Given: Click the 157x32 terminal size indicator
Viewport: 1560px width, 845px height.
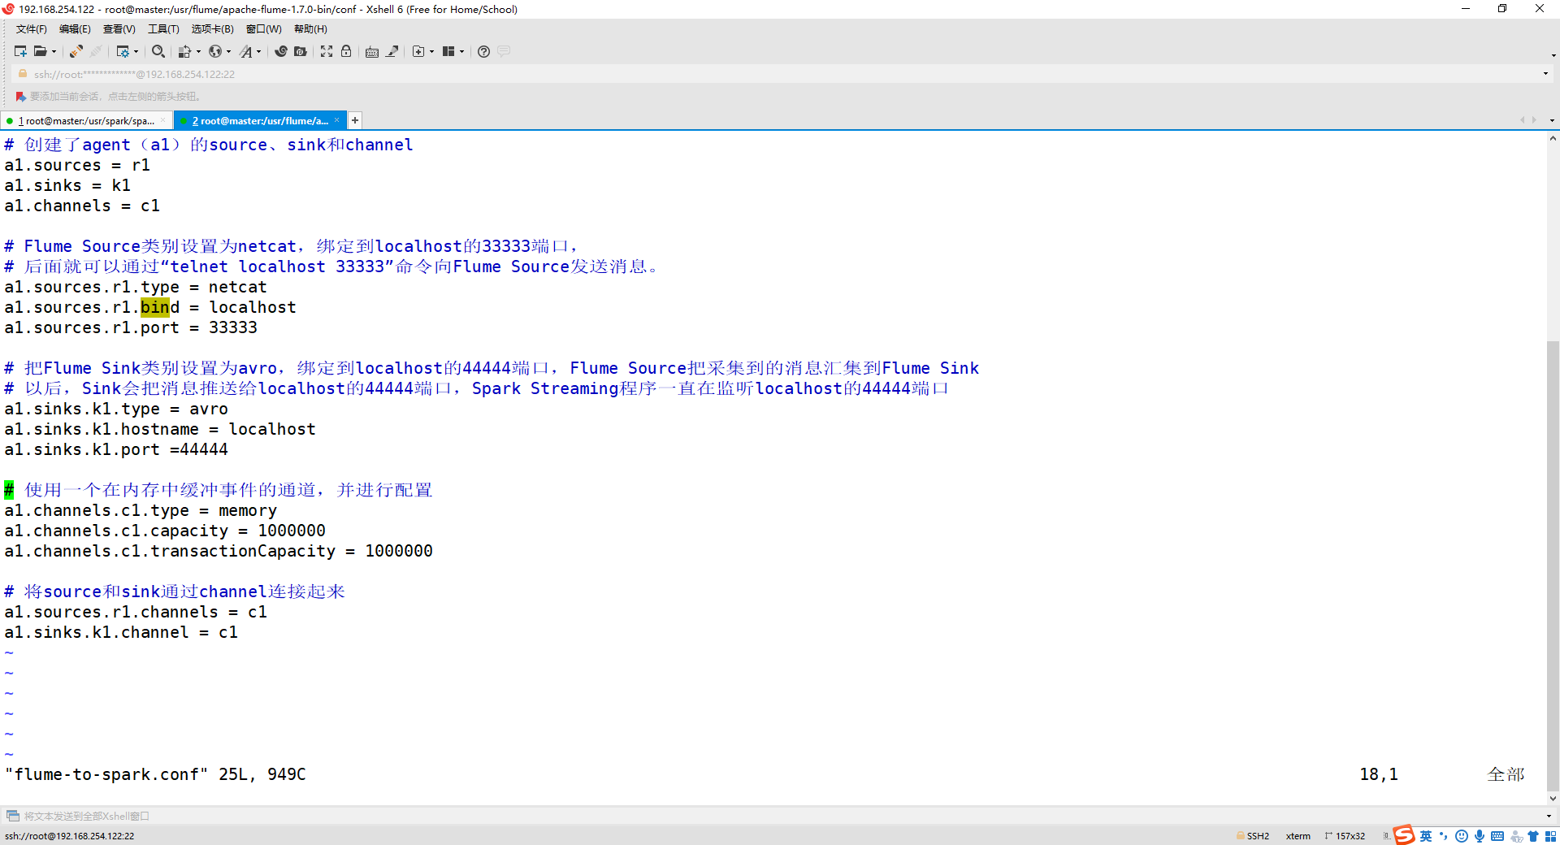Looking at the screenshot, I should (x=1345, y=836).
